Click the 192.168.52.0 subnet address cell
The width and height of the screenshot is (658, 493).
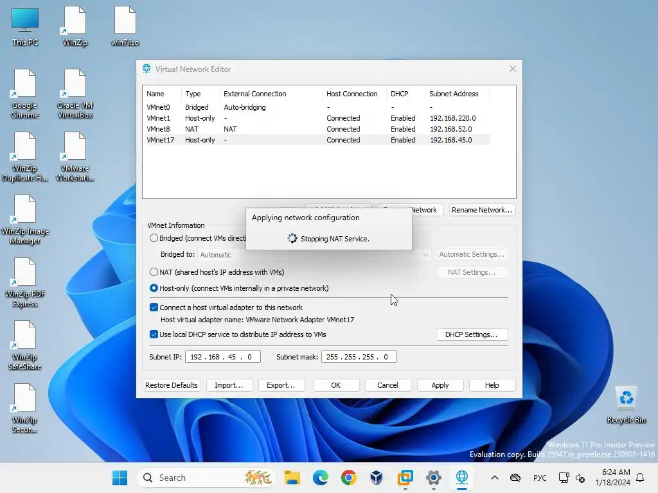[x=451, y=129]
